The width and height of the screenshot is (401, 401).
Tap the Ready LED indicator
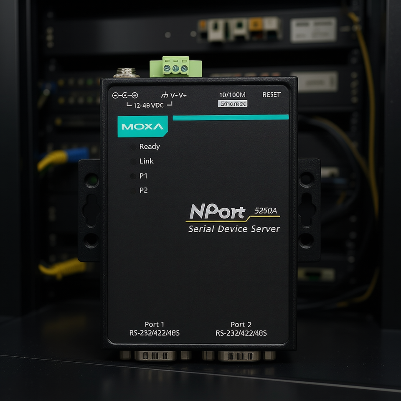coord(133,147)
